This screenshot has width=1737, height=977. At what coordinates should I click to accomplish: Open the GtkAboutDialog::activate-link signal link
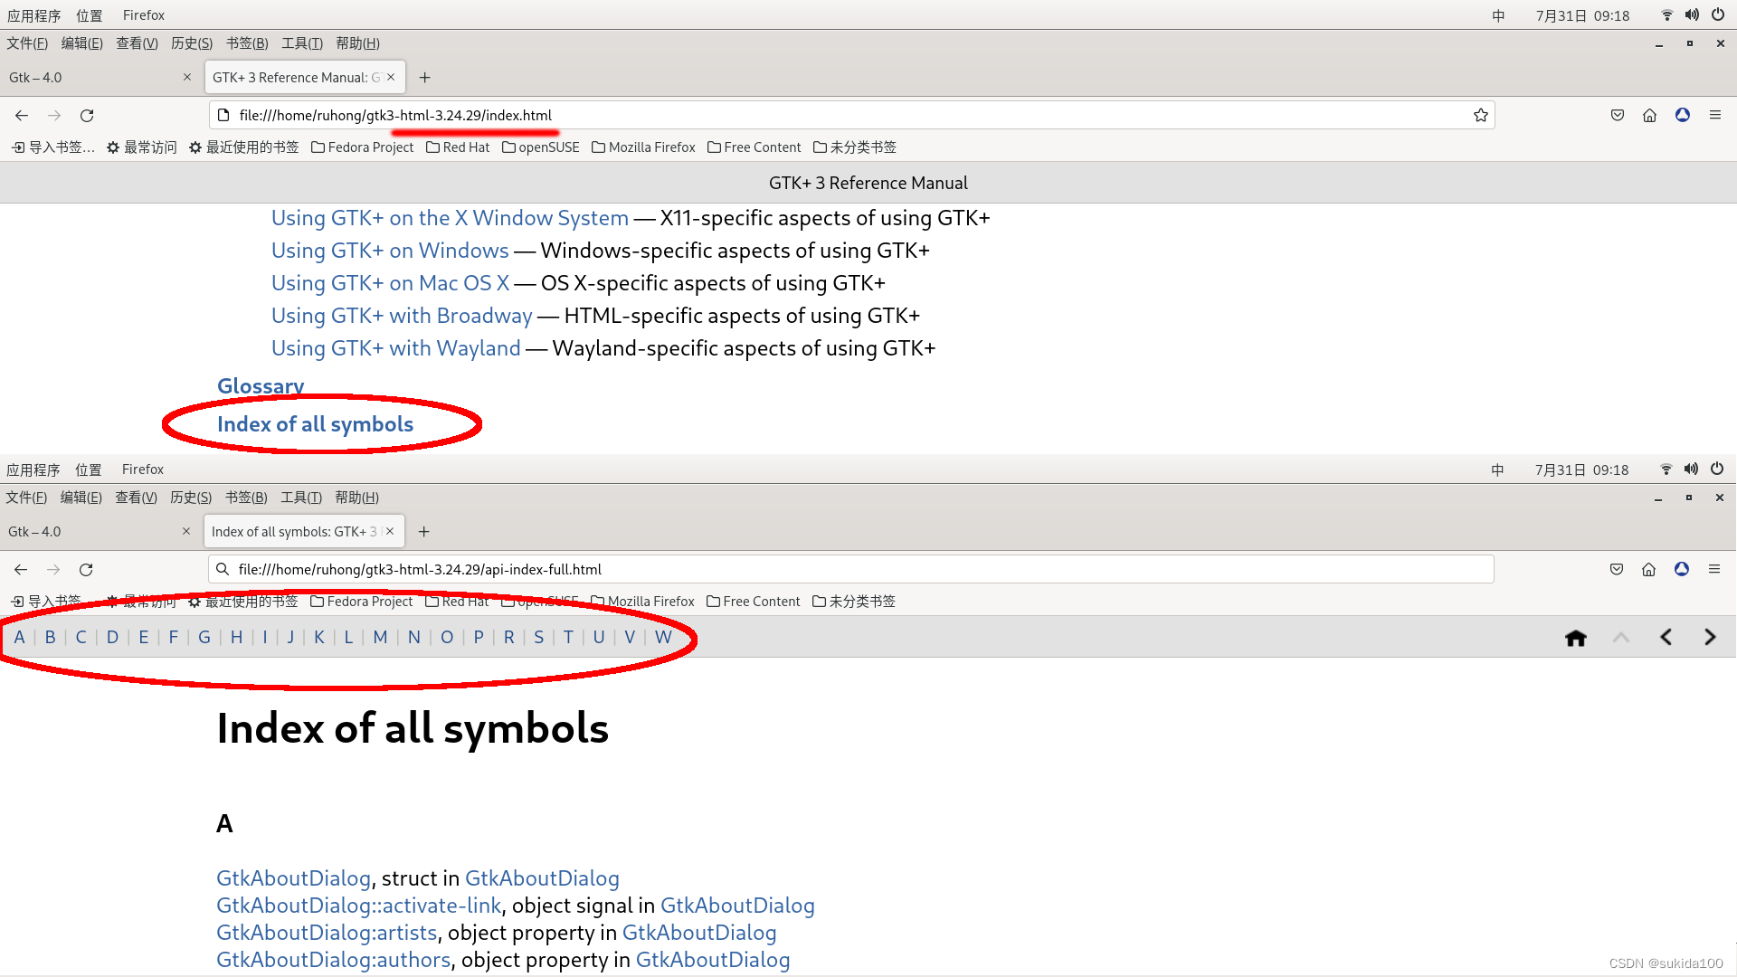(x=358, y=905)
